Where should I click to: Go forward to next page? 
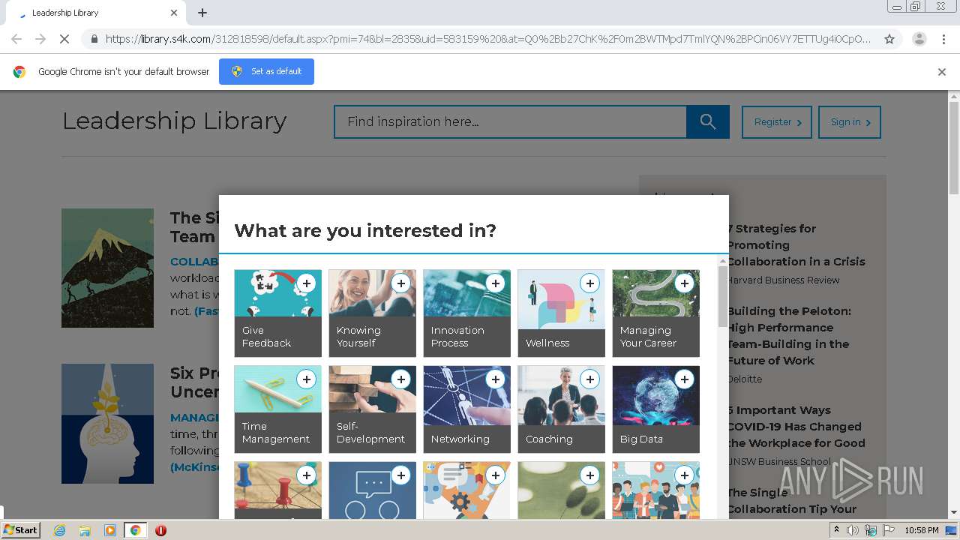40,39
